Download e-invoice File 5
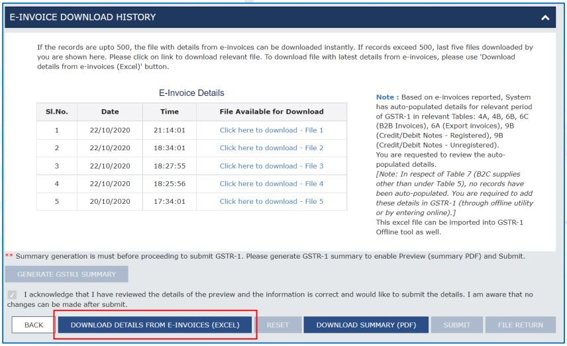This screenshot has width=567, height=346. (x=271, y=201)
